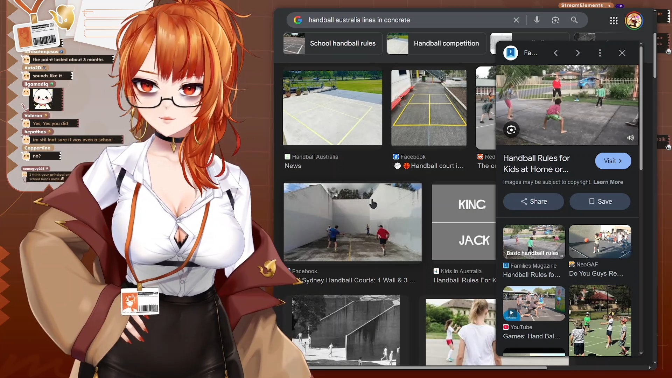Click the Do You Guys Re... result title
This screenshot has width=672, height=378.
pyautogui.click(x=596, y=274)
